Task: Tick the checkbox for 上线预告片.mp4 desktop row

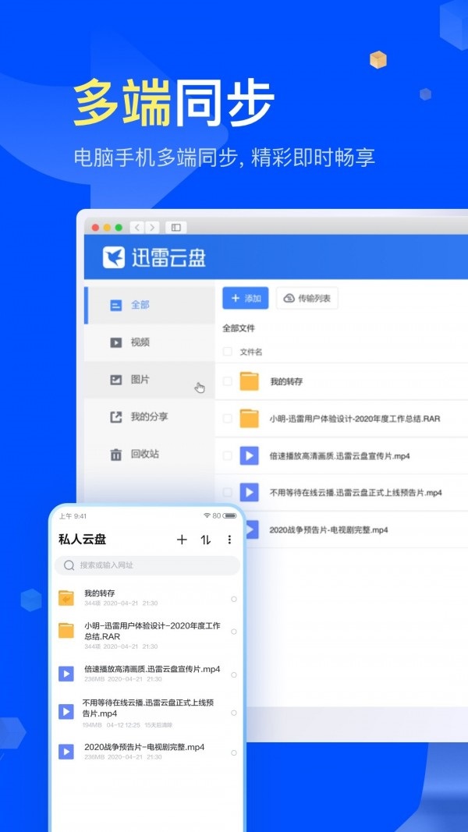Action: pyautogui.click(x=227, y=492)
